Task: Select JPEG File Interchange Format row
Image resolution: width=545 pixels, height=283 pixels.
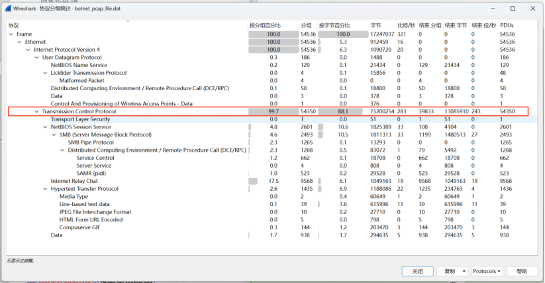Action: 272,212
